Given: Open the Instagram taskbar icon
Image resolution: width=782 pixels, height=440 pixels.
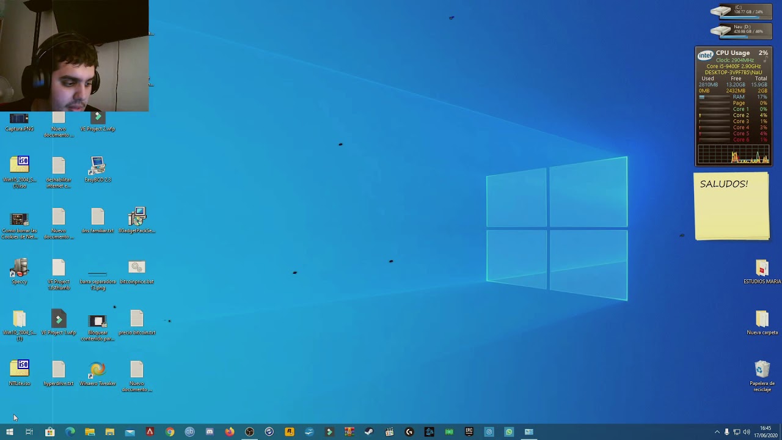Looking at the screenshot, I should click(489, 432).
